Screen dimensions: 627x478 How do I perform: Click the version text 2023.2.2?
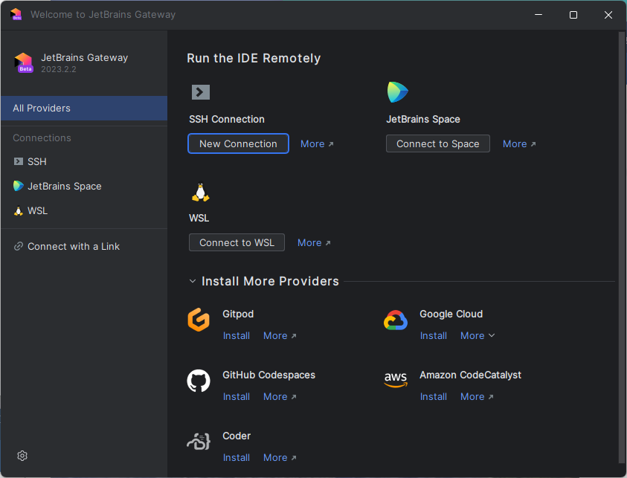click(58, 69)
